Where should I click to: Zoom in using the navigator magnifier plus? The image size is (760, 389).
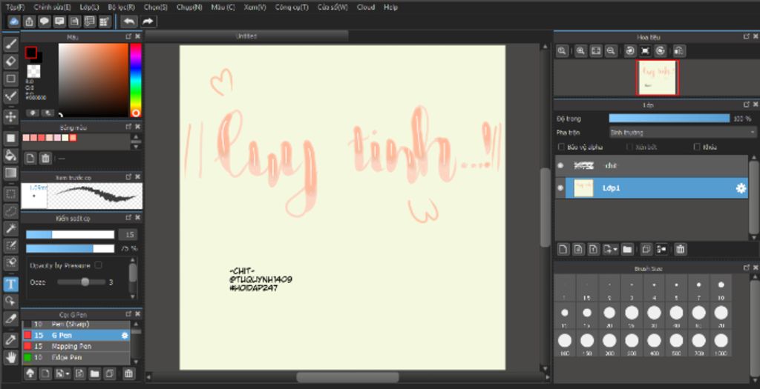point(580,51)
